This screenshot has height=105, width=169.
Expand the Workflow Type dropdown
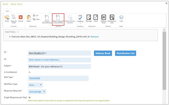point(40,85)
